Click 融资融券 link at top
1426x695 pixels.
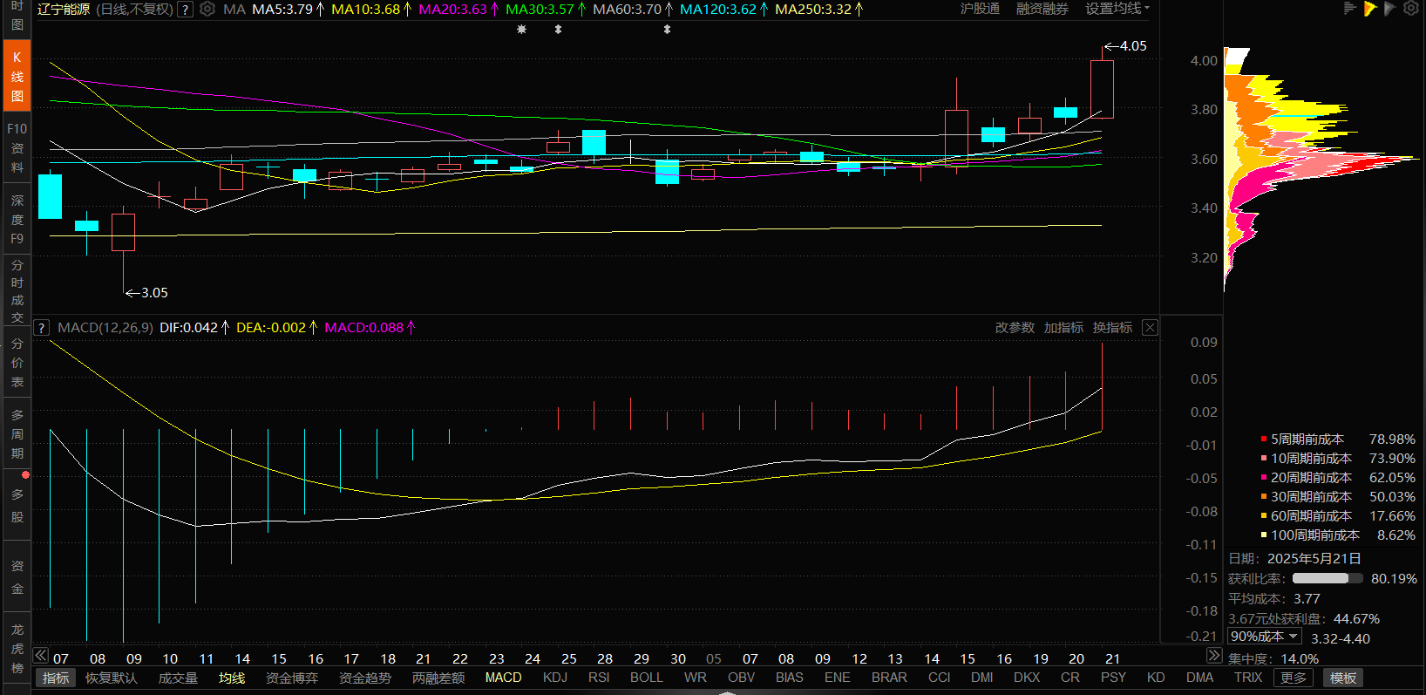pyautogui.click(x=1042, y=9)
